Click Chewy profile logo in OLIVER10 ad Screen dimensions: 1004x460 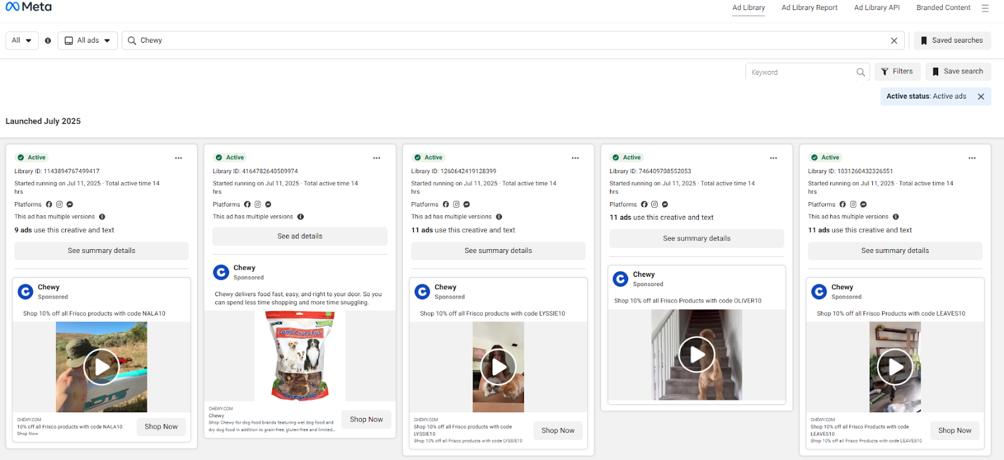click(x=621, y=279)
